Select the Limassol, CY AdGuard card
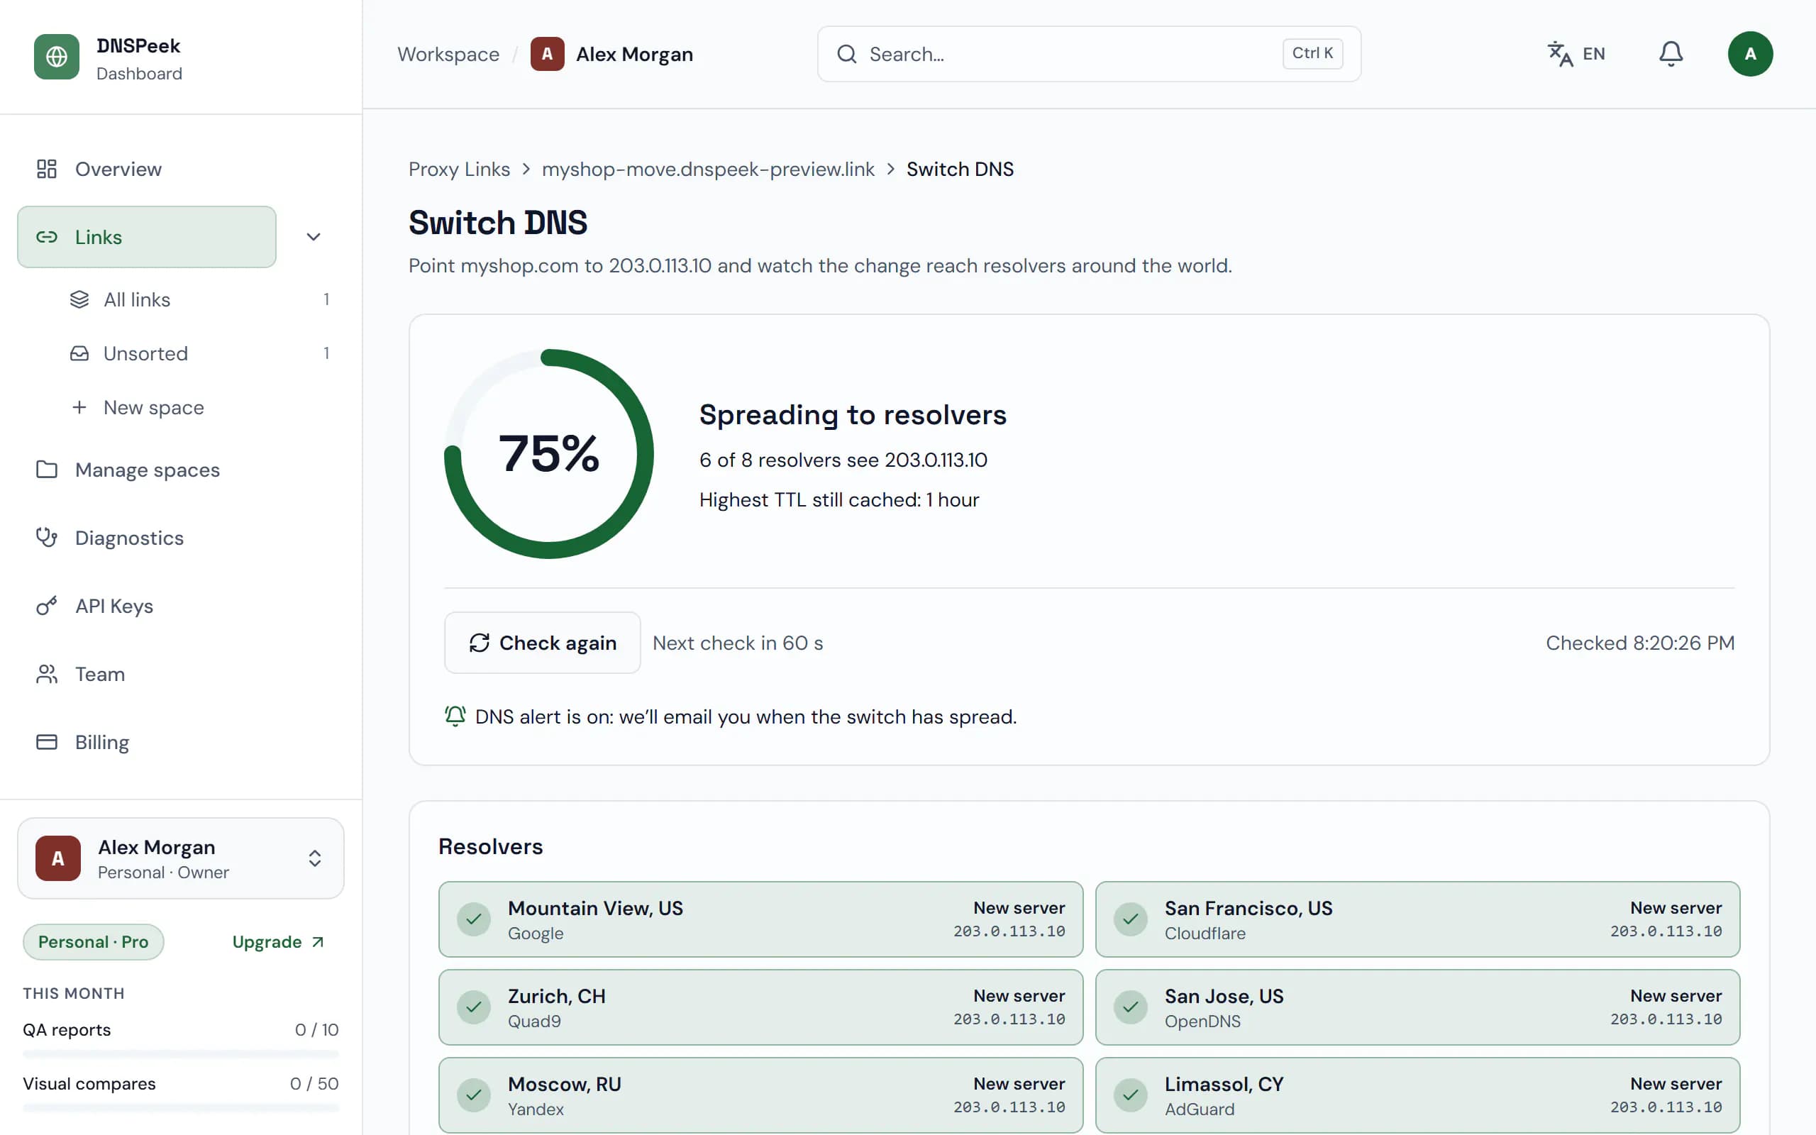 pos(1417,1095)
